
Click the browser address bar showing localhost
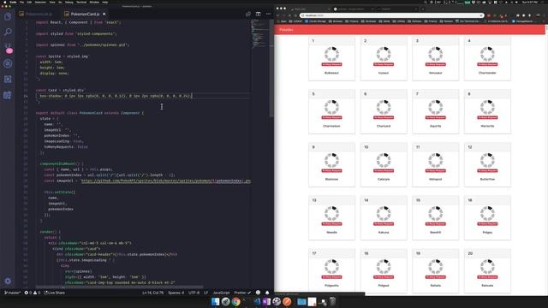[392, 15]
